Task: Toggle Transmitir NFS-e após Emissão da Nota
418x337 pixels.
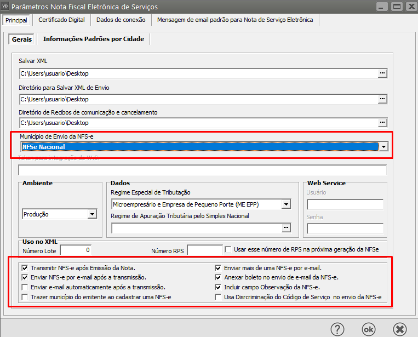Action: coord(25,268)
